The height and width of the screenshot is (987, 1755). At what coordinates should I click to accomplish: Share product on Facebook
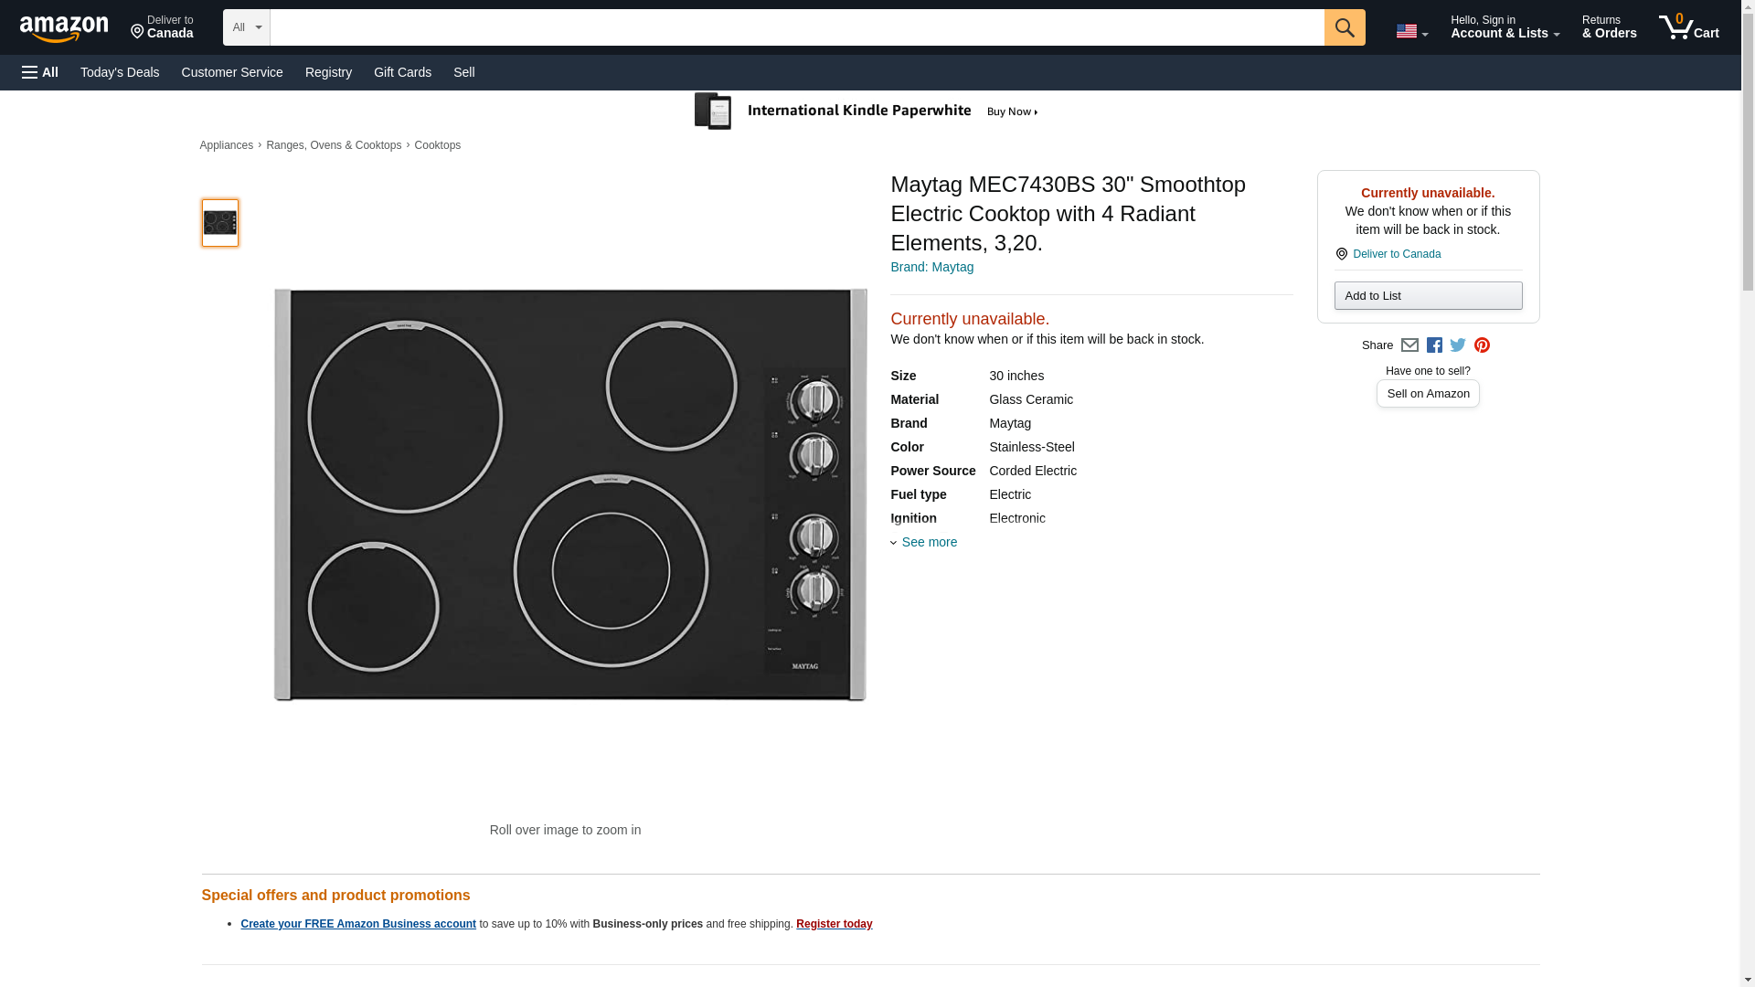pyautogui.click(x=1434, y=345)
